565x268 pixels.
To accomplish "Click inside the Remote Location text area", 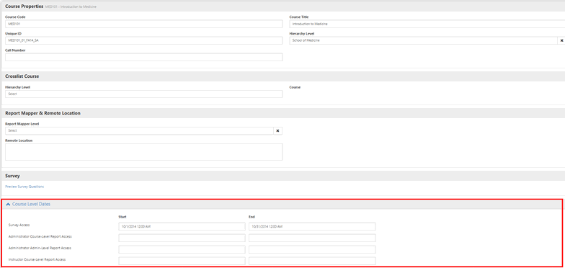I will point(144,152).
